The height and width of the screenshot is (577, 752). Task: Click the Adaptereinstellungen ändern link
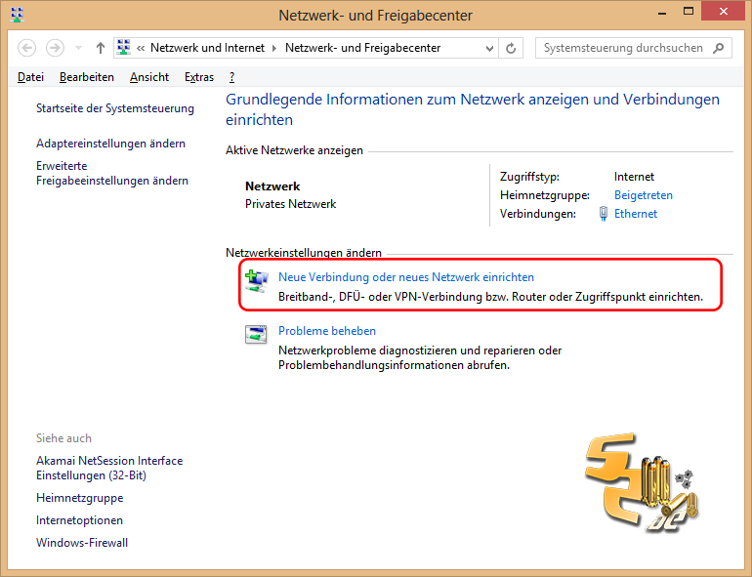click(x=110, y=144)
